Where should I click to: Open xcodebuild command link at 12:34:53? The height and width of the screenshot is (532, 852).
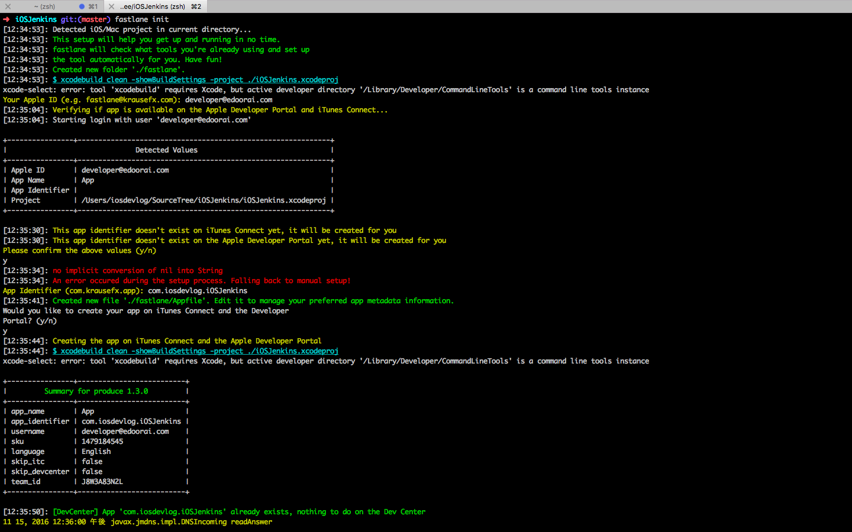tap(195, 80)
